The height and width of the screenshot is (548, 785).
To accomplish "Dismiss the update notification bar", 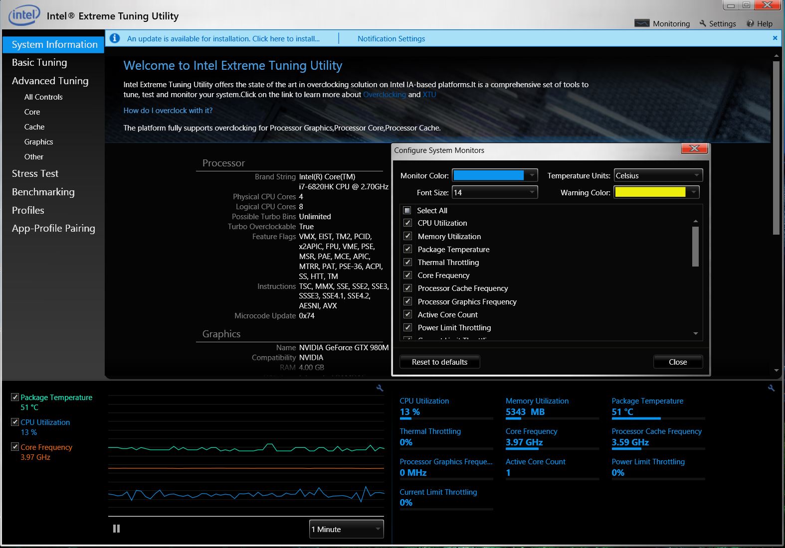I will (x=775, y=38).
